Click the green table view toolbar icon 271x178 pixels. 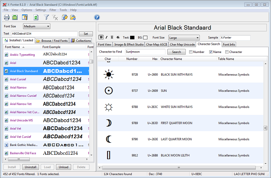[15, 17]
